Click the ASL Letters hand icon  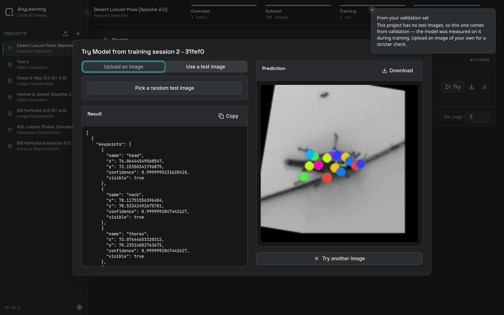(x=10, y=130)
